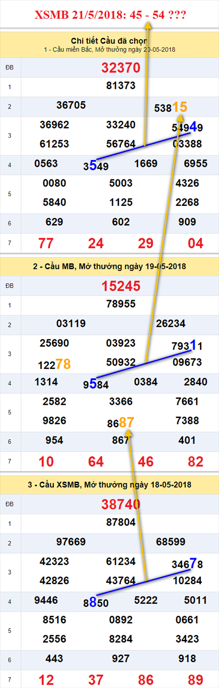Screen dimensions: 219x688
Task: Click third prize number 36962
Action: [x=54, y=125]
